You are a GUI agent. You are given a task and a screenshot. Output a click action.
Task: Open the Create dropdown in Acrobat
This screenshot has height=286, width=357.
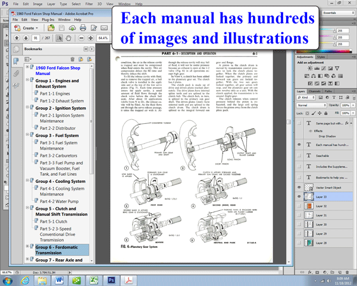[x=26, y=28]
